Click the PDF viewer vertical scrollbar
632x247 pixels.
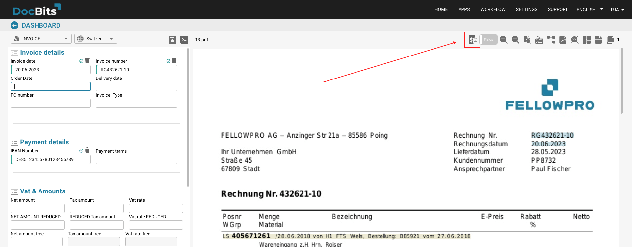coord(622,81)
